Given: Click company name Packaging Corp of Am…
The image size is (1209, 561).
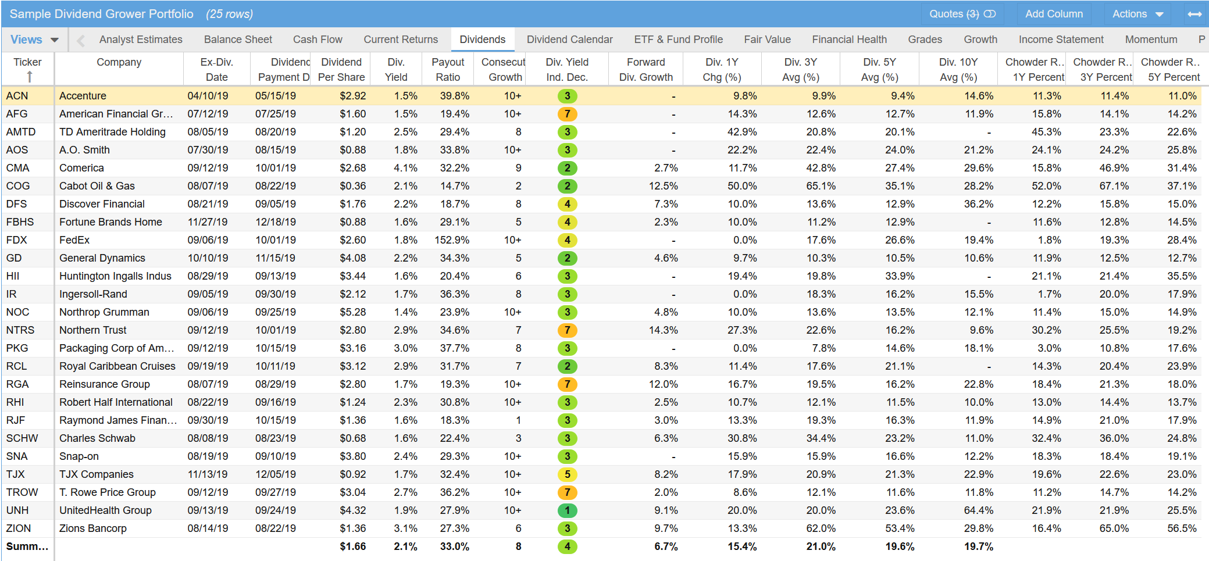Looking at the screenshot, I should pyautogui.click(x=117, y=348).
